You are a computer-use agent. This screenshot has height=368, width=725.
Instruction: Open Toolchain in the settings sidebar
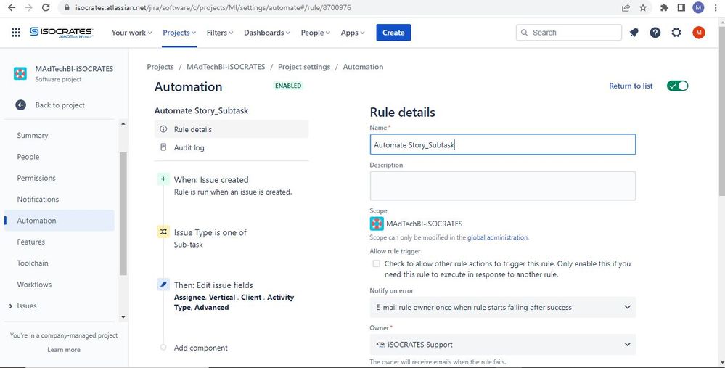point(33,263)
